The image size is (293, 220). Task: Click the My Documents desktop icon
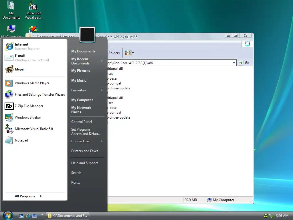coord(11,10)
